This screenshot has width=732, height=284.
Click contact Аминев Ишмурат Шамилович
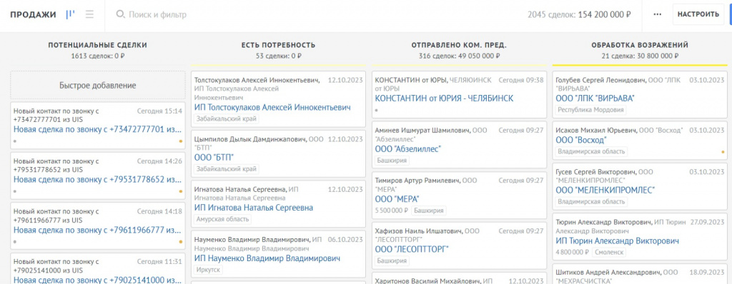[422, 130]
